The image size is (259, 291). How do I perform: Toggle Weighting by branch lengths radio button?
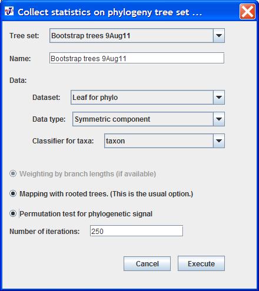[13, 173]
